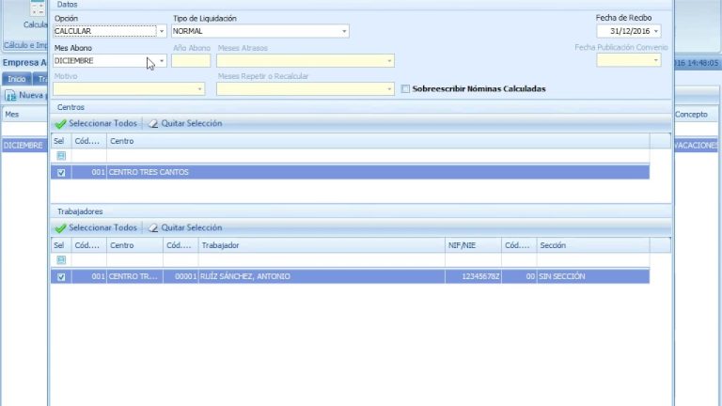Click green checkmark Seleccionar Todos in Centros
This screenshot has height=406, width=722.
(x=60, y=123)
